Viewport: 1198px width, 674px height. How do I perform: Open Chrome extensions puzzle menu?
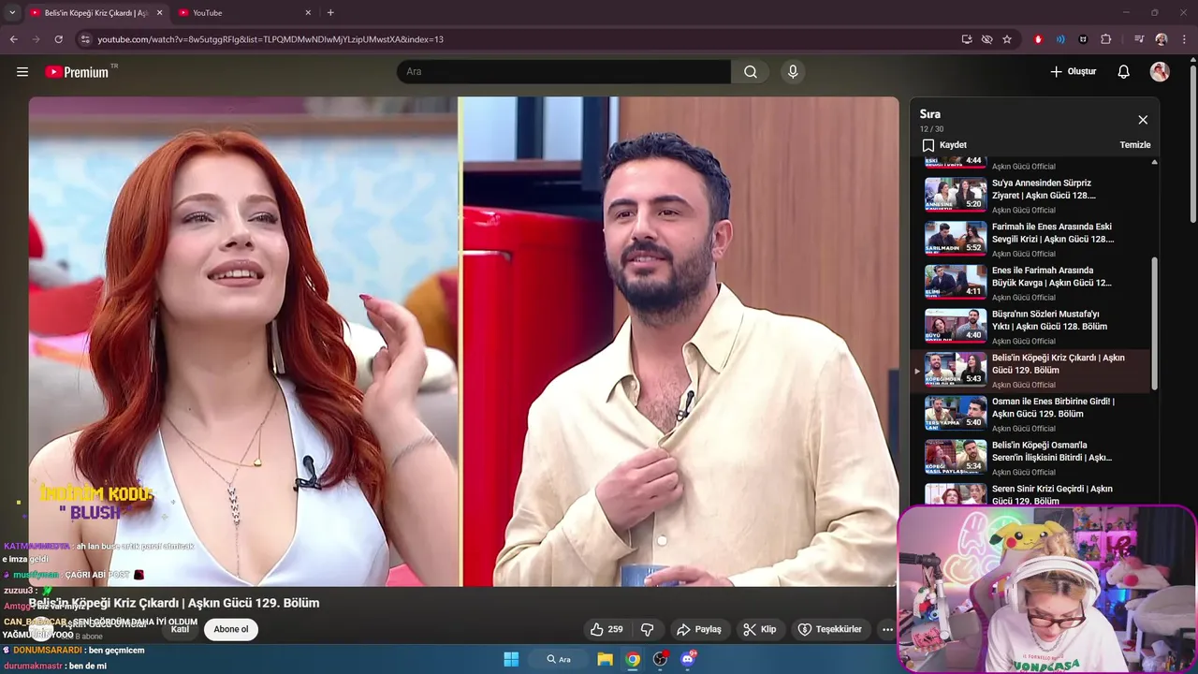(x=1105, y=39)
